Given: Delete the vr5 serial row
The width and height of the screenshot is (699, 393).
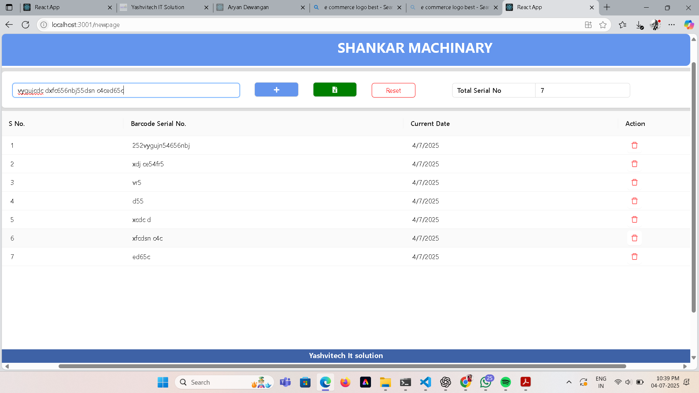Looking at the screenshot, I should click(634, 182).
